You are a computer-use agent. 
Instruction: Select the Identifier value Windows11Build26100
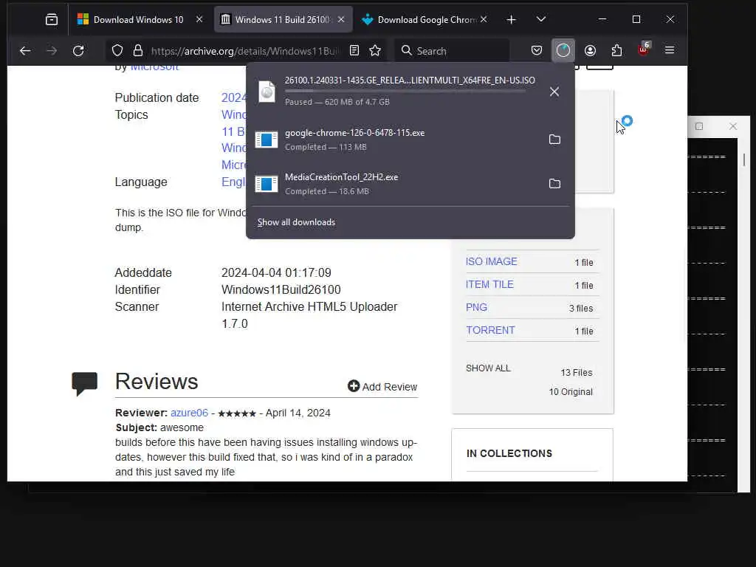coord(281,289)
